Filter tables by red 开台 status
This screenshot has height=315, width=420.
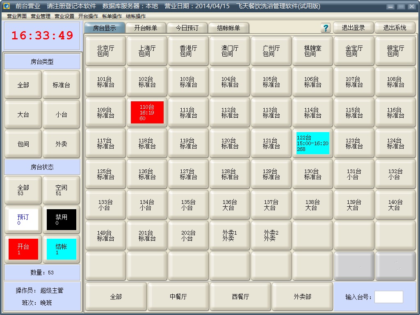pyautogui.click(x=23, y=249)
